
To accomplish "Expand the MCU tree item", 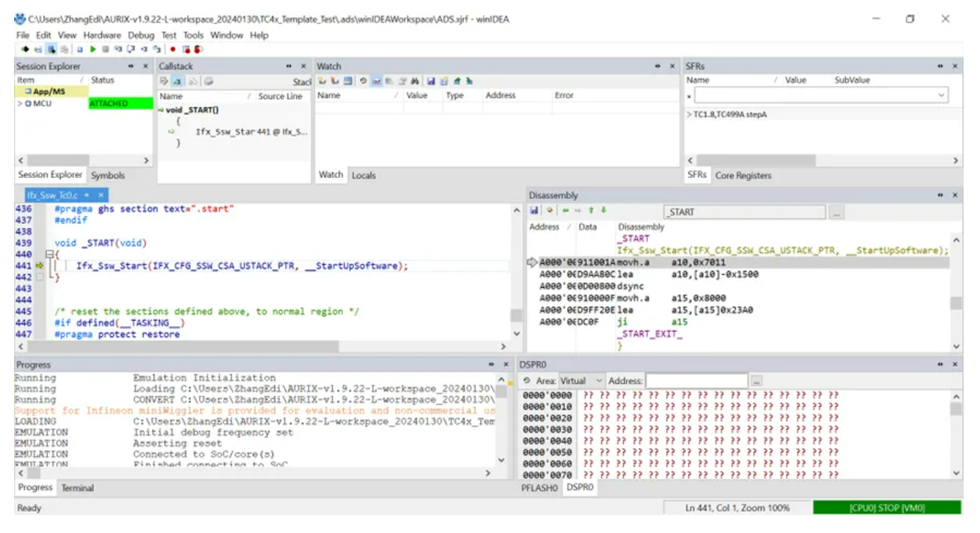I will pyautogui.click(x=19, y=103).
